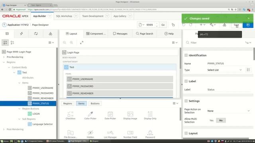The image size is (255, 143).
Task: Select the Color Picker item in gallery
Action: point(90,116)
